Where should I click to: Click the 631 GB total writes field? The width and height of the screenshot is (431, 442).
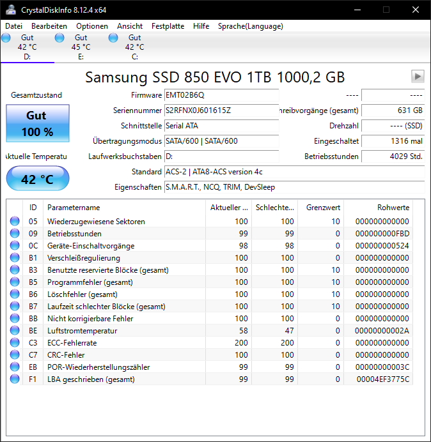coord(393,111)
